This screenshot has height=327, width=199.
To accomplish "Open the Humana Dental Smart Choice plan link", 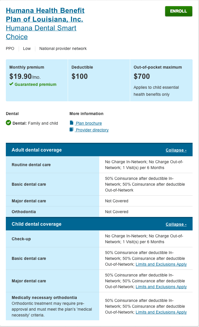I will [x=41, y=32].
